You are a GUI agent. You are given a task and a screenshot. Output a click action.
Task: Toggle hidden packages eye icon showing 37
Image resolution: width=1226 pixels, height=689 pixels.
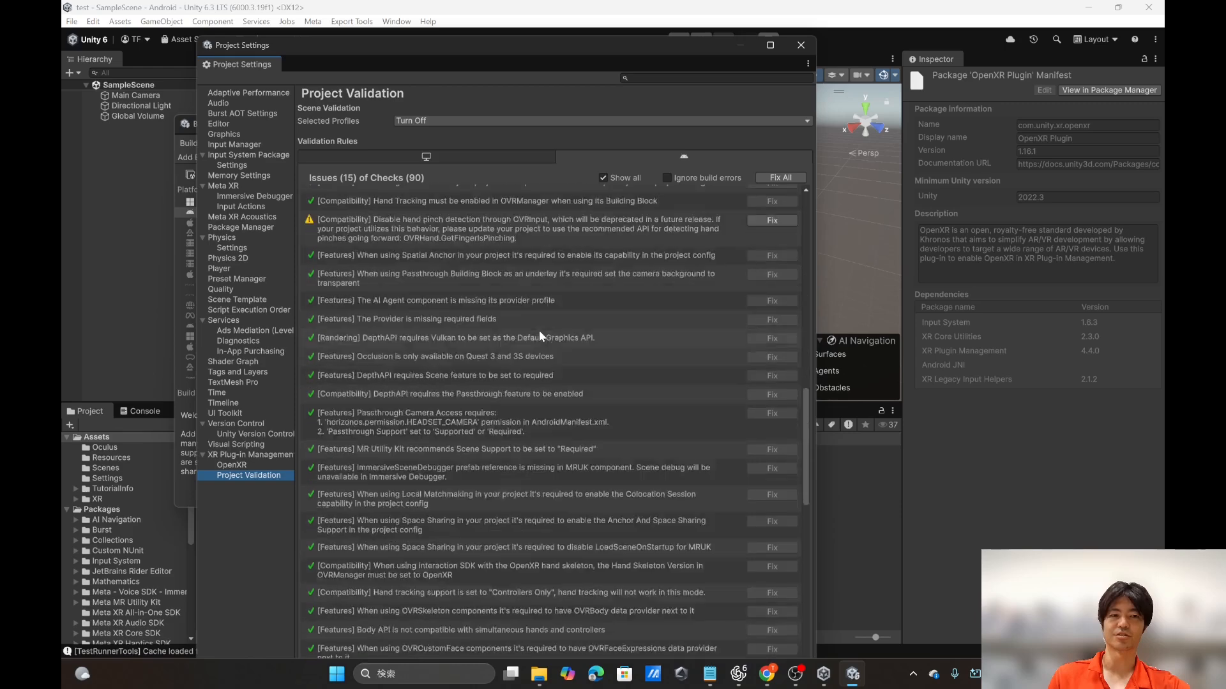(888, 425)
